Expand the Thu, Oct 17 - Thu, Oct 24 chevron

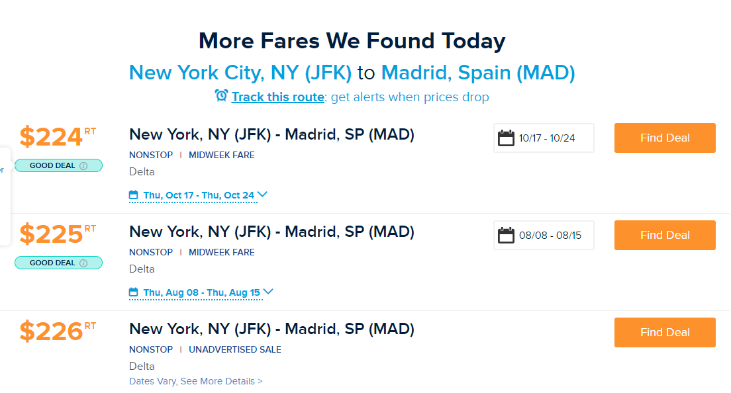coord(262,195)
